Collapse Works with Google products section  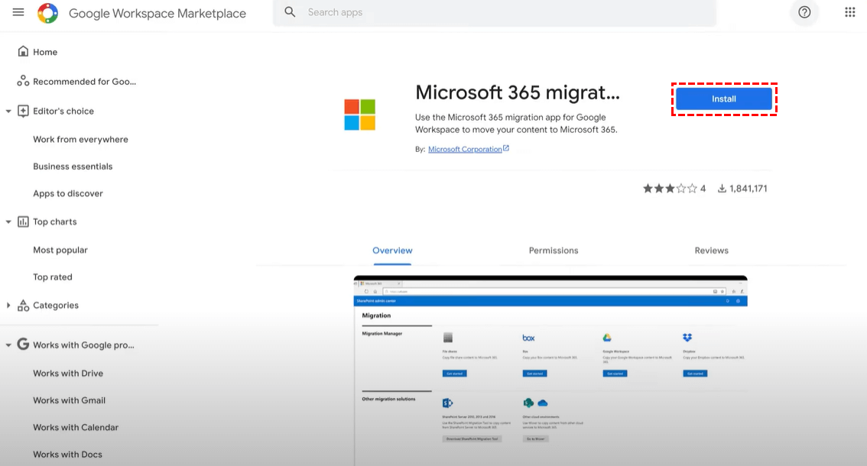coord(8,345)
